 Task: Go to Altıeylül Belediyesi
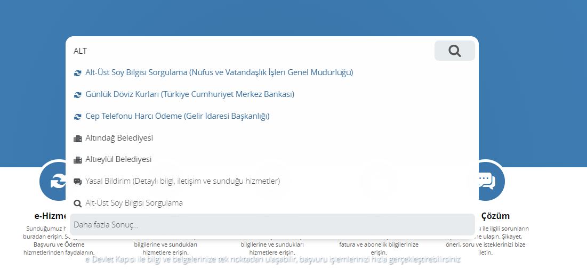click(x=118, y=159)
